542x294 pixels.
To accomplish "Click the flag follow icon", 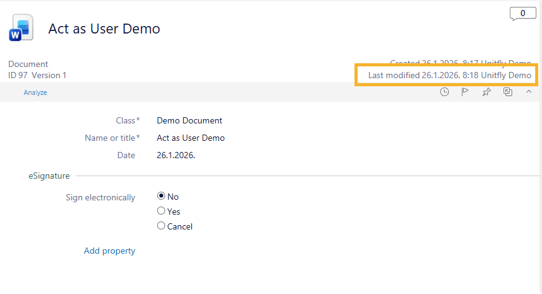I will [x=465, y=92].
